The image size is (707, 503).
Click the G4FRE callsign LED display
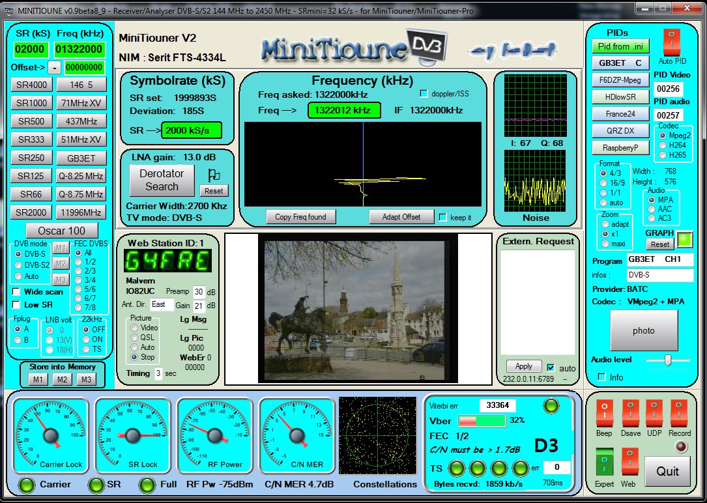coord(167,261)
